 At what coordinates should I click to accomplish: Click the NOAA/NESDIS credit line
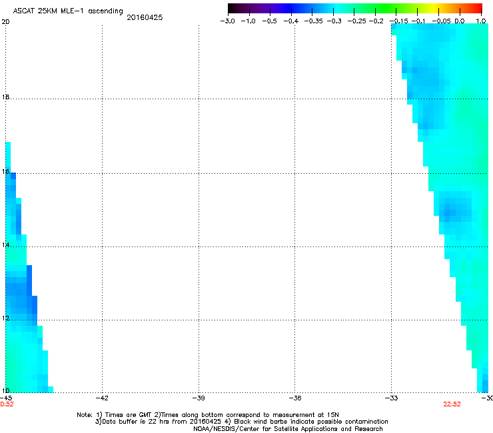coord(288,429)
